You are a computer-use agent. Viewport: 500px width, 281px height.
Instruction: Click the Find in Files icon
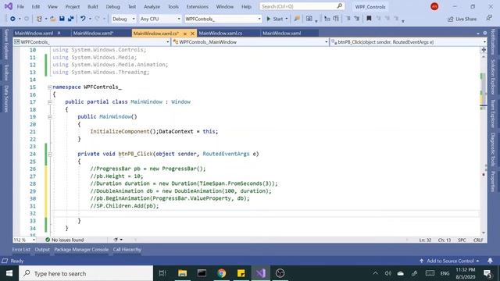pos(297,19)
